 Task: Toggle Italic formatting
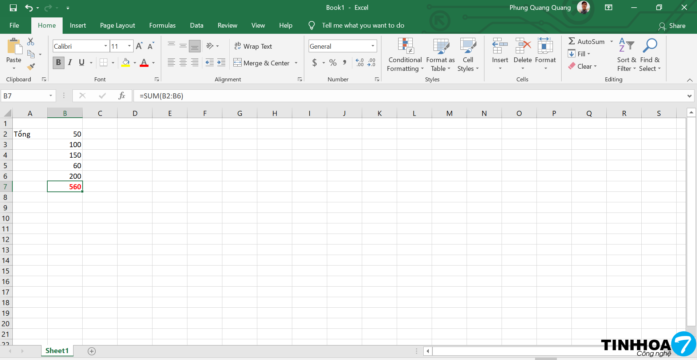coord(70,62)
